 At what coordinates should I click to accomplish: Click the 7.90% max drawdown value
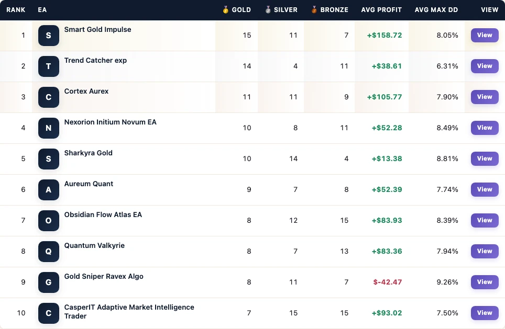(447, 97)
